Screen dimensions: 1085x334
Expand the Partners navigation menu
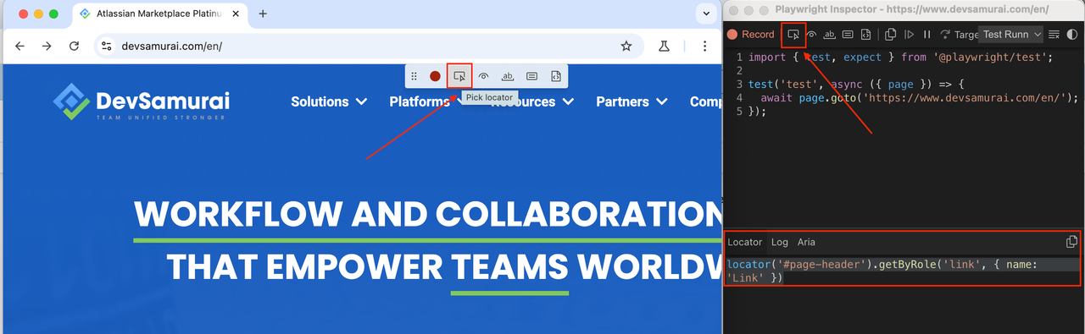click(632, 101)
